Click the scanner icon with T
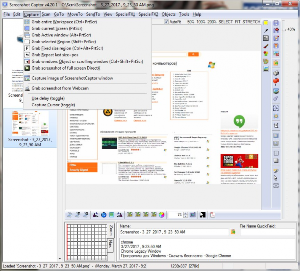Screen dimensions: 300x271 coord(78,215)
